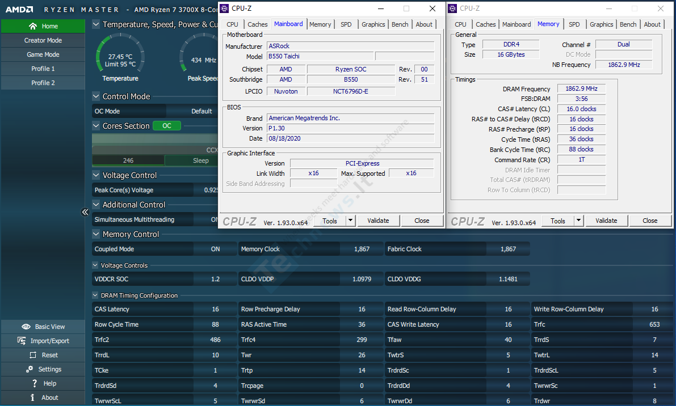Viewport: 676px width, 406px height.
Task: Click the Sleep core state bar
Action: click(x=191, y=160)
